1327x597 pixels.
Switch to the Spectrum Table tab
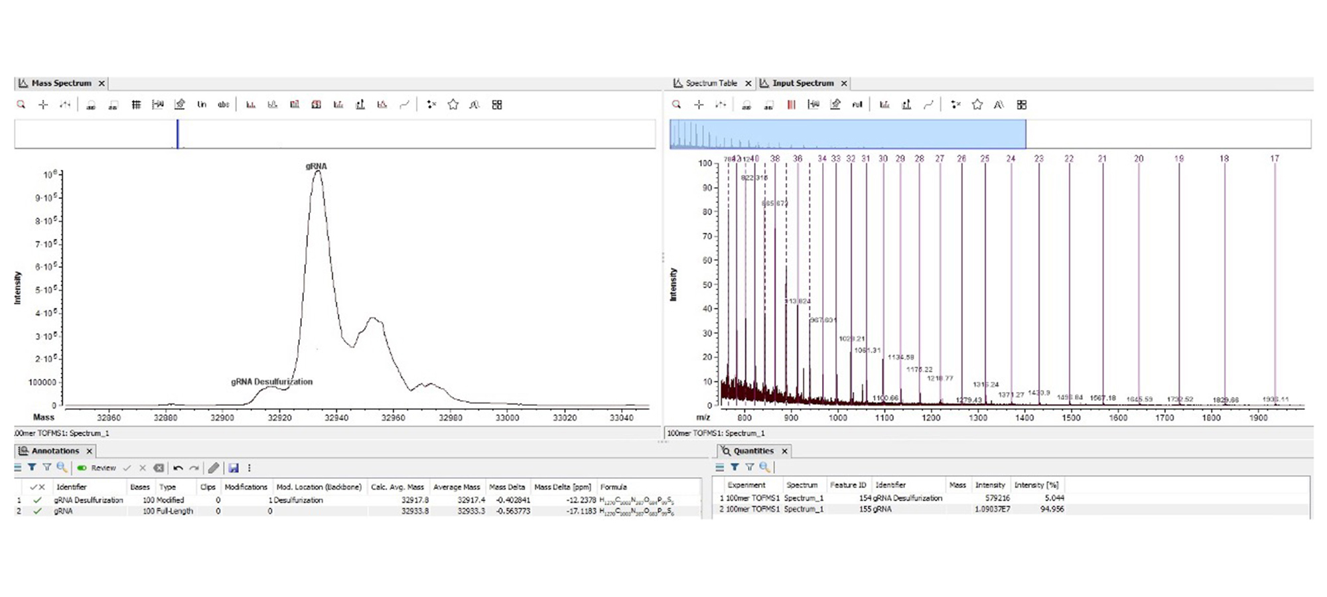pos(711,83)
